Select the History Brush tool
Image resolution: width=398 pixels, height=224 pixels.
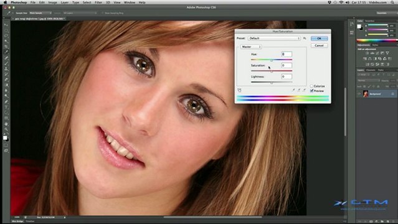[x=6, y=74]
